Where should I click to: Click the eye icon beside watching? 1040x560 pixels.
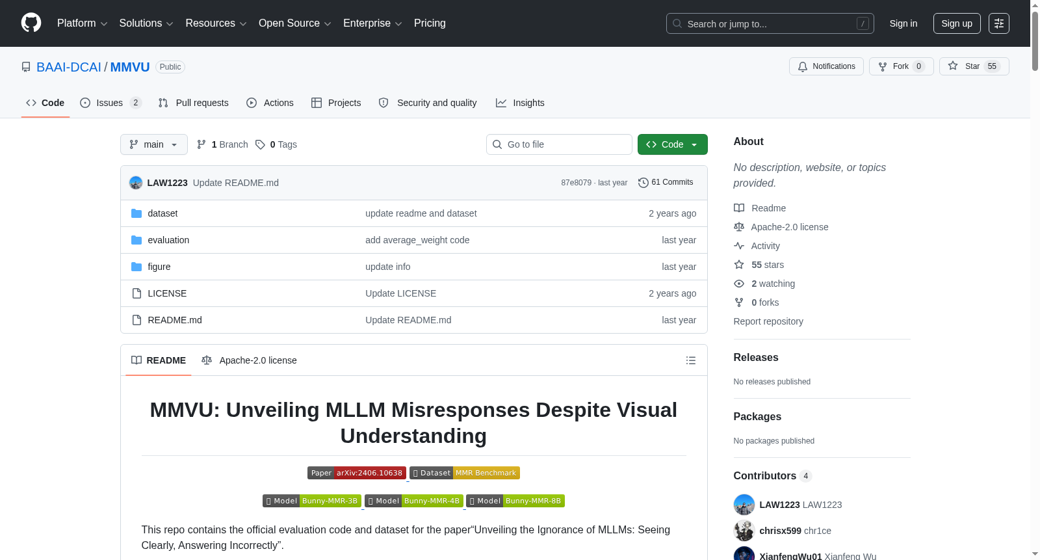(x=739, y=284)
